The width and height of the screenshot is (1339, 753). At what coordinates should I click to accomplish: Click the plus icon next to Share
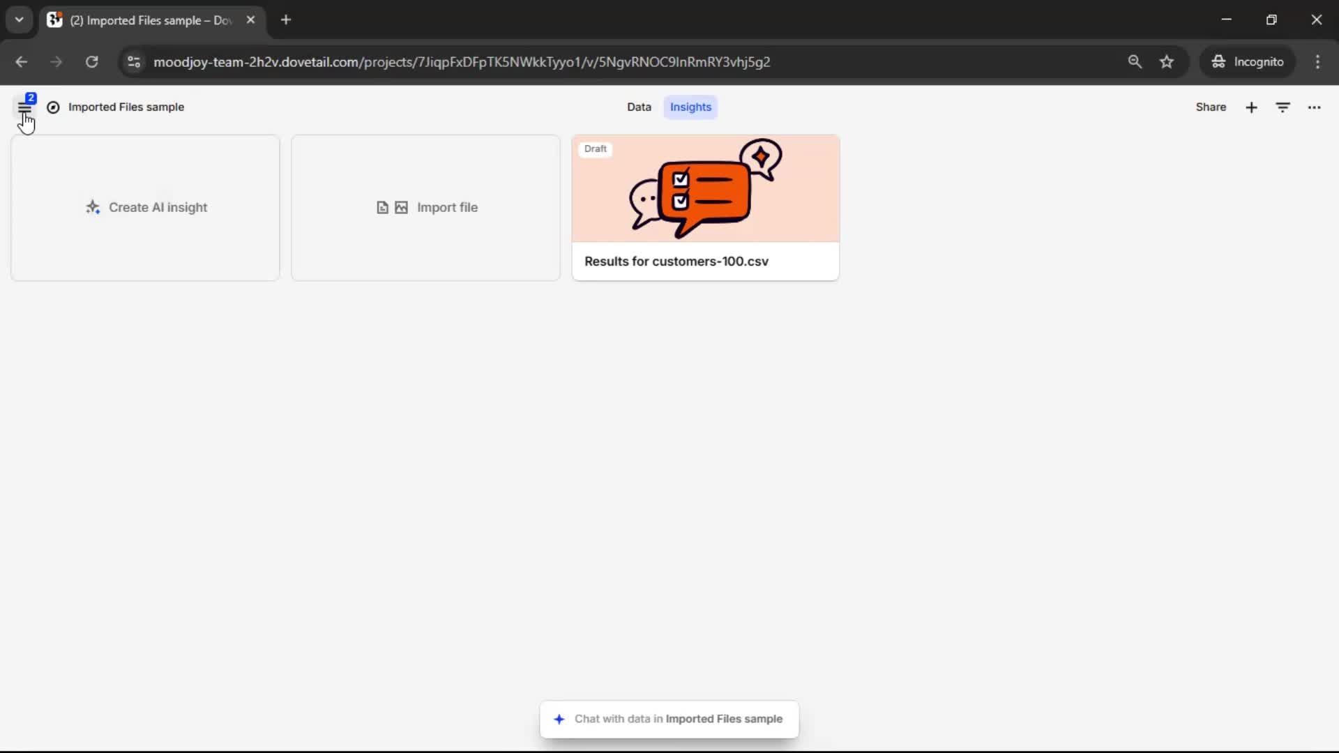(x=1251, y=107)
